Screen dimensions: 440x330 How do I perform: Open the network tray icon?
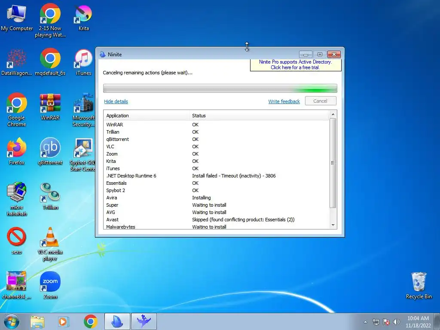[x=376, y=322]
